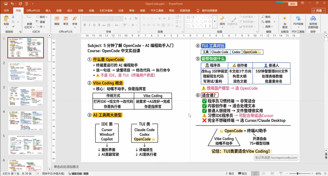Open the 文件 File tab
328x176 pixels.
coord(6,11)
